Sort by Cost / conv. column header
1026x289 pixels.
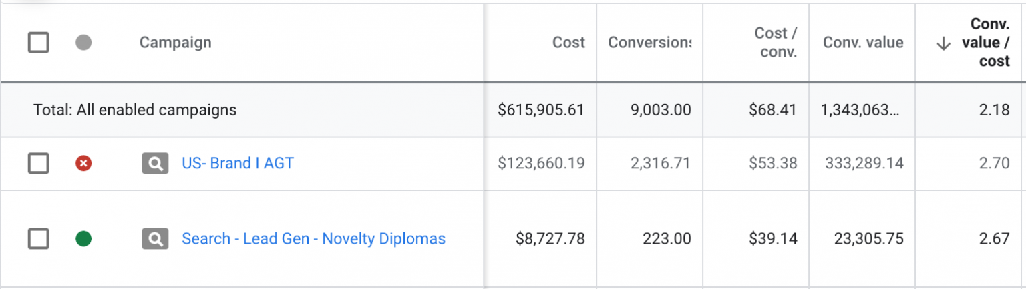point(776,43)
